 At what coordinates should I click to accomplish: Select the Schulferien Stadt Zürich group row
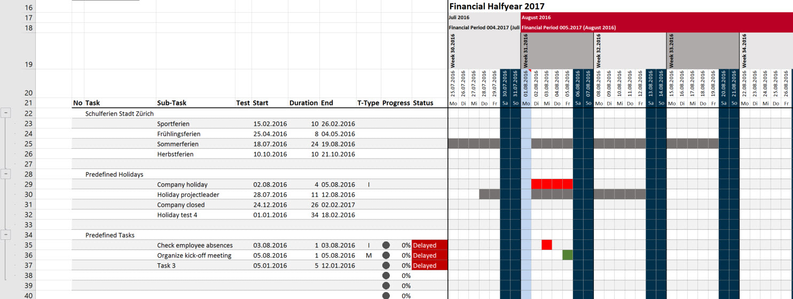(120, 114)
